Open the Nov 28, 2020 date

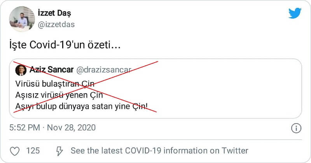pos(71,127)
